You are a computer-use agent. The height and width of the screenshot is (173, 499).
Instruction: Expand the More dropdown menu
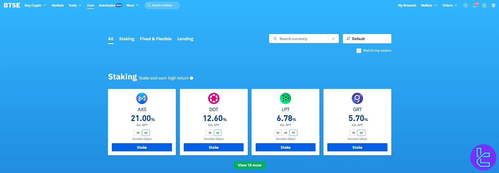tap(133, 5)
